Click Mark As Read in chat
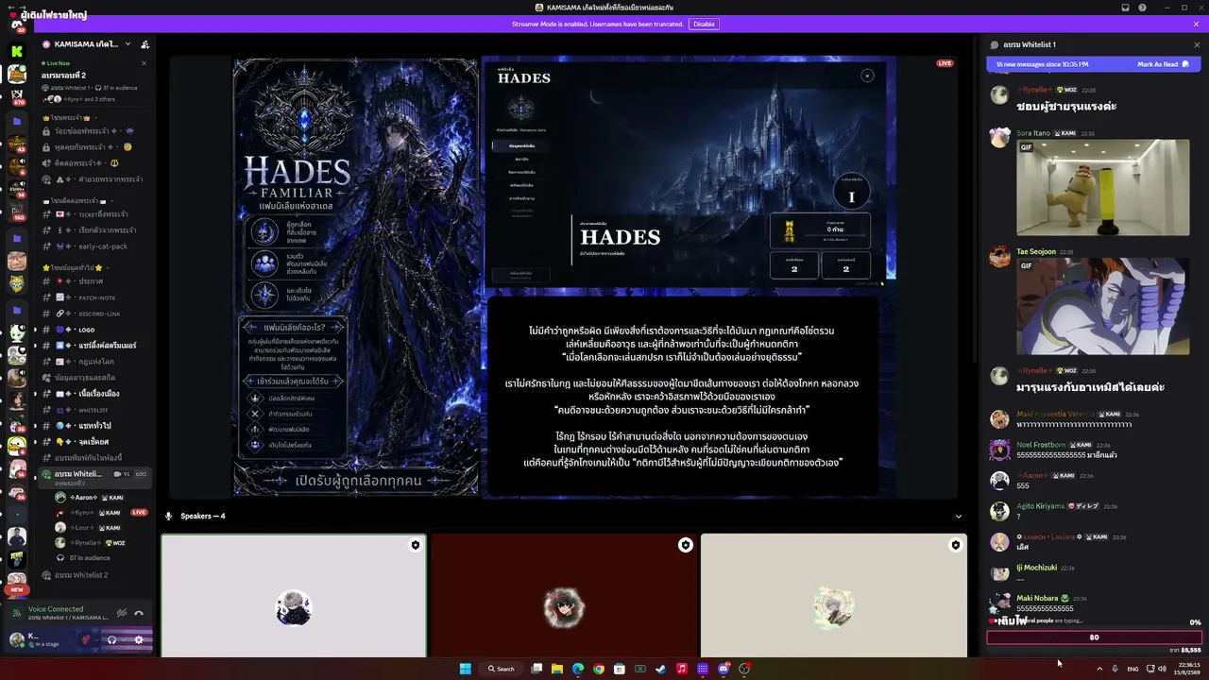 pyautogui.click(x=1162, y=64)
